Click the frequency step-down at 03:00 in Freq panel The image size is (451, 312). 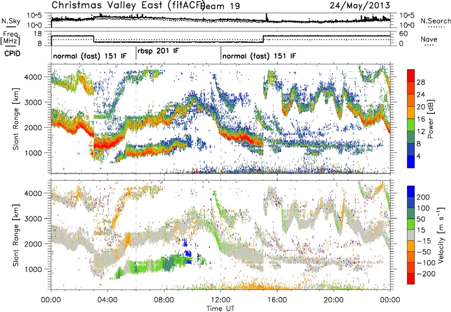(x=94, y=39)
